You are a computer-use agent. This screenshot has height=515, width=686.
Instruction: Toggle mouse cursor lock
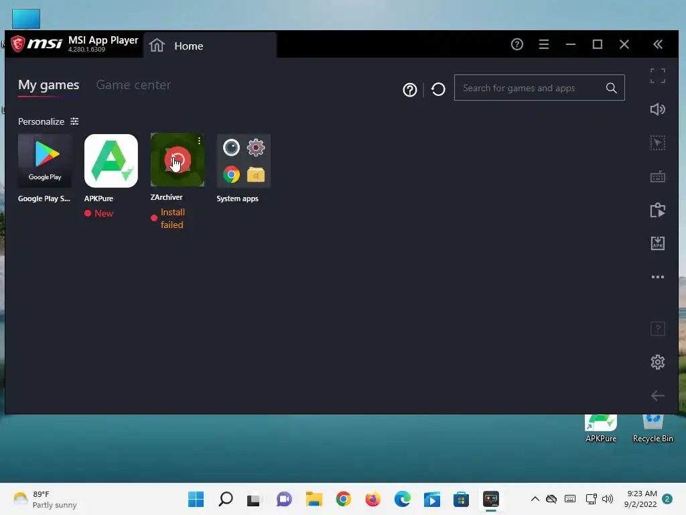point(658,143)
